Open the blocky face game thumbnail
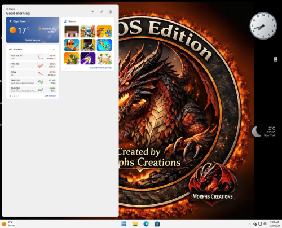 (72, 32)
